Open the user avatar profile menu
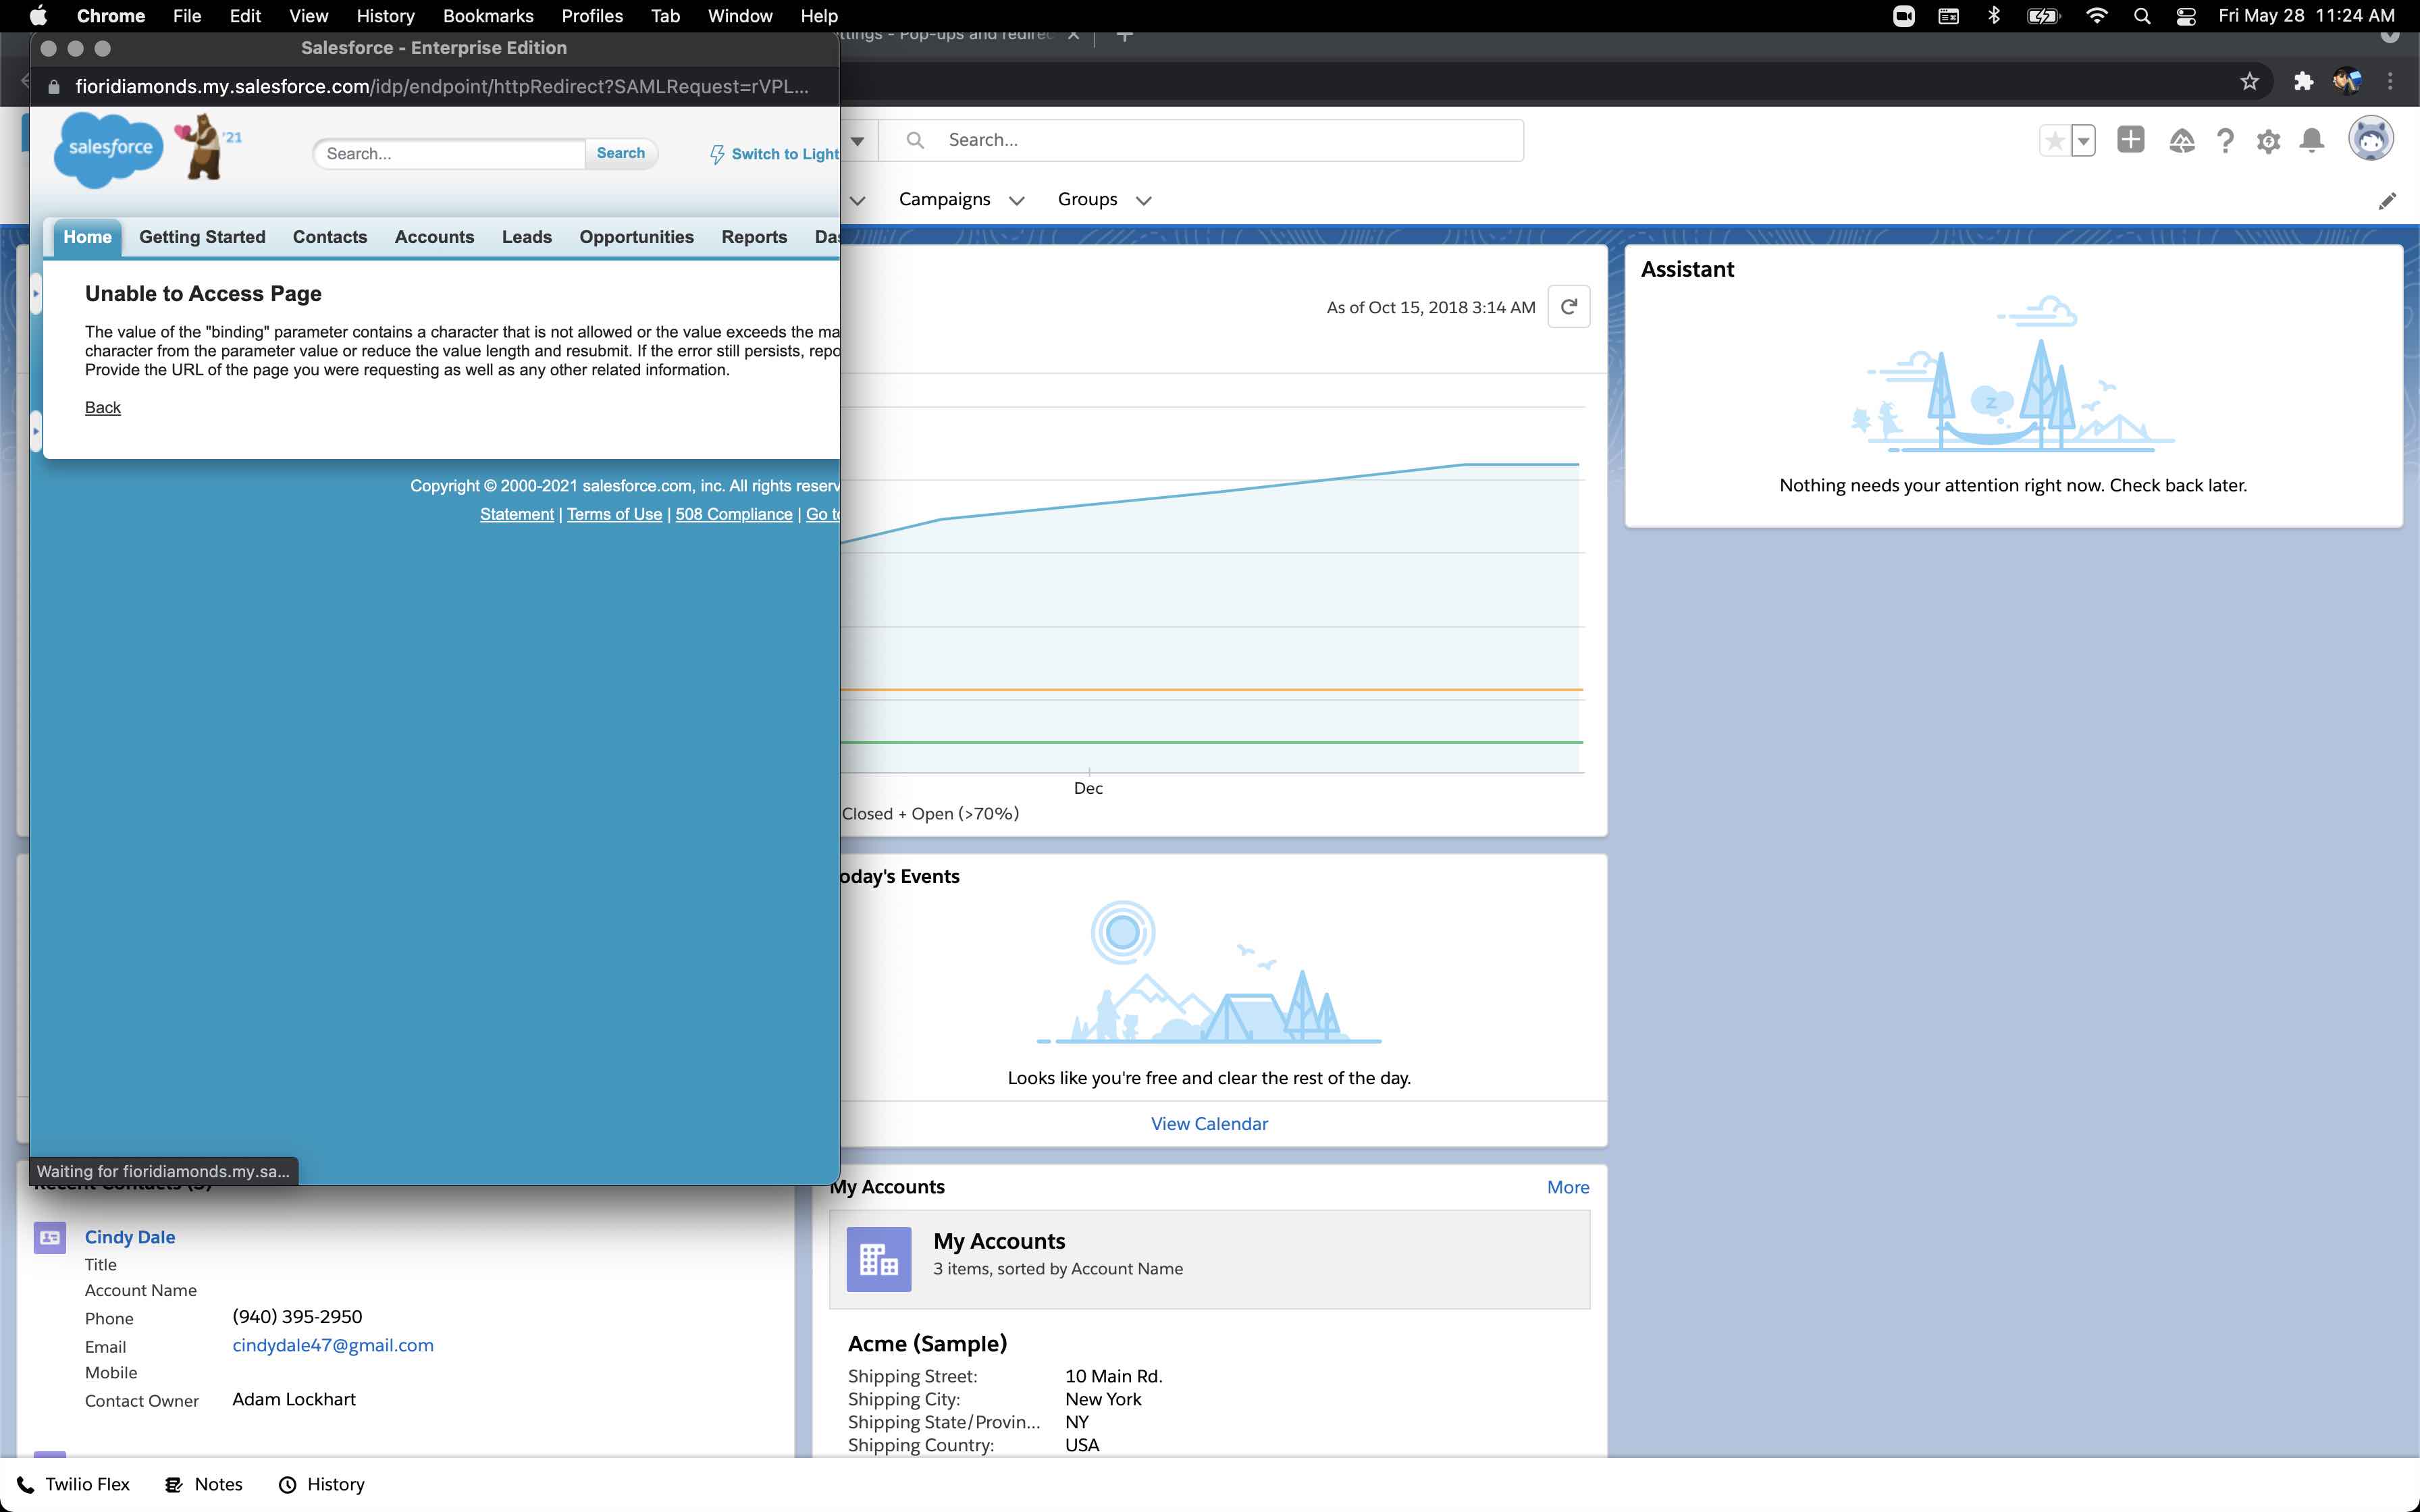Viewport: 2420px width, 1512px height. click(2370, 139)
